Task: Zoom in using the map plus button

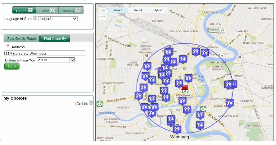Action: (x=103, y=10)
